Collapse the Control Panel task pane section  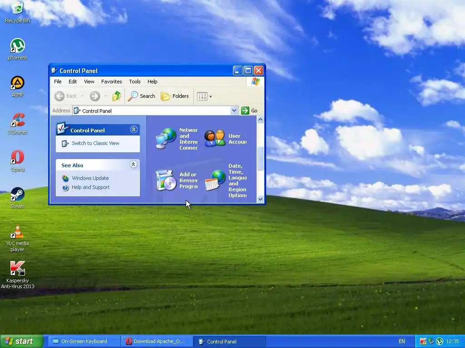(134, 129)
